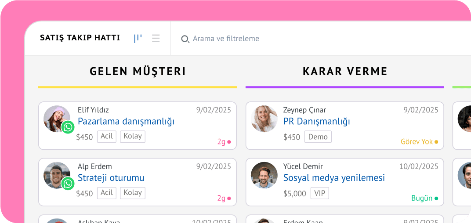This screenshot has width=471, height=223.
Task: Click Zeynep Çınar's profile photo
Action: point(264,119)
